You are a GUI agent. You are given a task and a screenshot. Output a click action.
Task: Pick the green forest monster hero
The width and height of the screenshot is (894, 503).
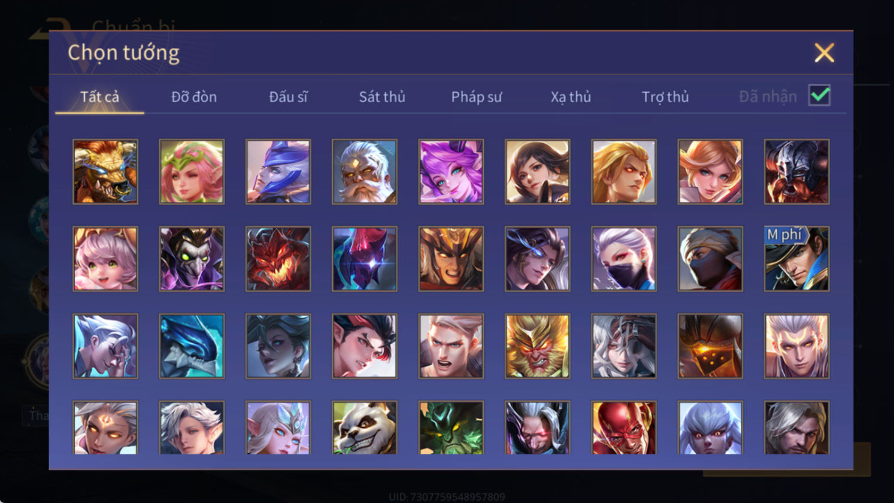(451, 428)
